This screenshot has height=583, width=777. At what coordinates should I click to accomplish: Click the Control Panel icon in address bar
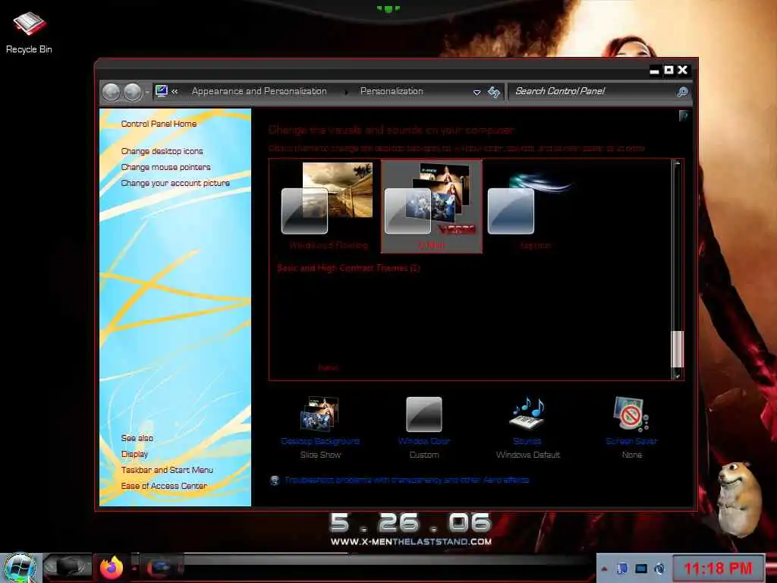tap(161, 91)
